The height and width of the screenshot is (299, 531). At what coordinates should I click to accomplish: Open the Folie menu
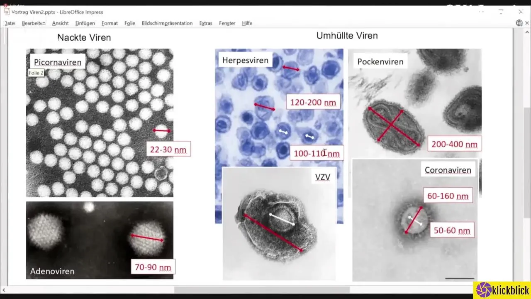click(130, 23)
